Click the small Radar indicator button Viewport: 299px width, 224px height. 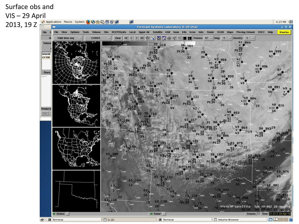164,214
